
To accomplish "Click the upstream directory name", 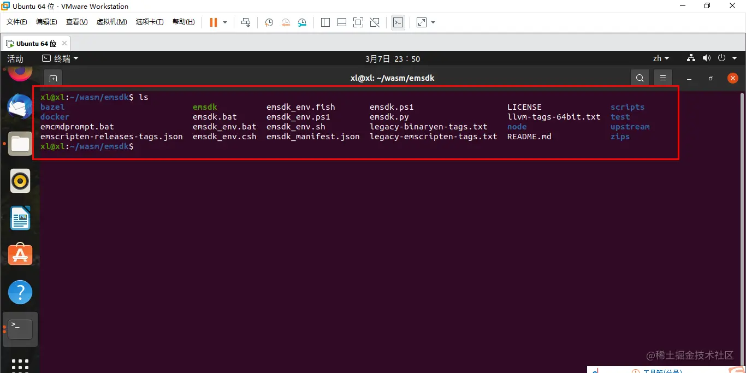I will point(630,127).
